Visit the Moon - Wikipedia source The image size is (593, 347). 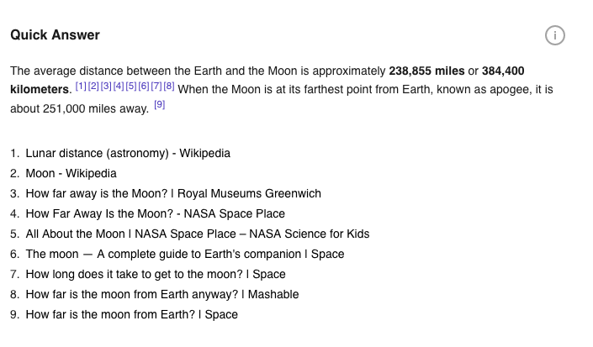click(71, 174)
